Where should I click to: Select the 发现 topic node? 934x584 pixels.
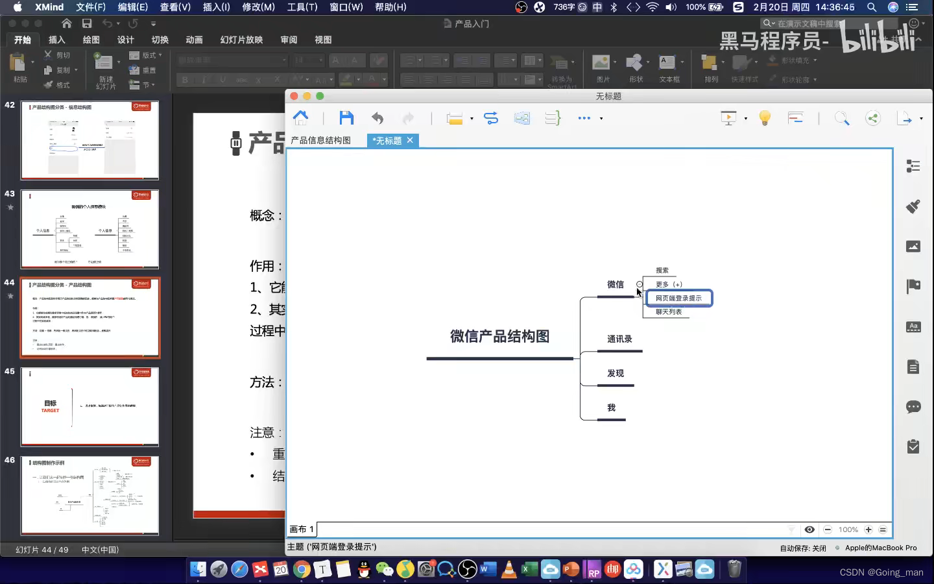pos(616,373)
